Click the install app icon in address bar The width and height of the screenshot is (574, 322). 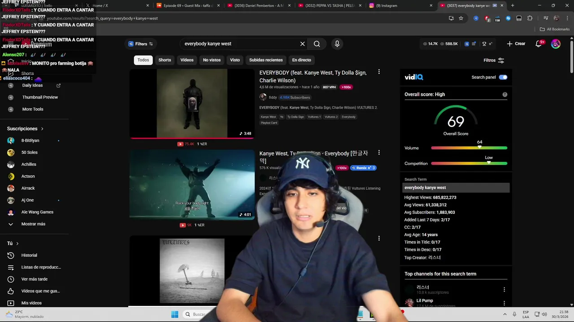pyautogui.click(x=451, y=18)
